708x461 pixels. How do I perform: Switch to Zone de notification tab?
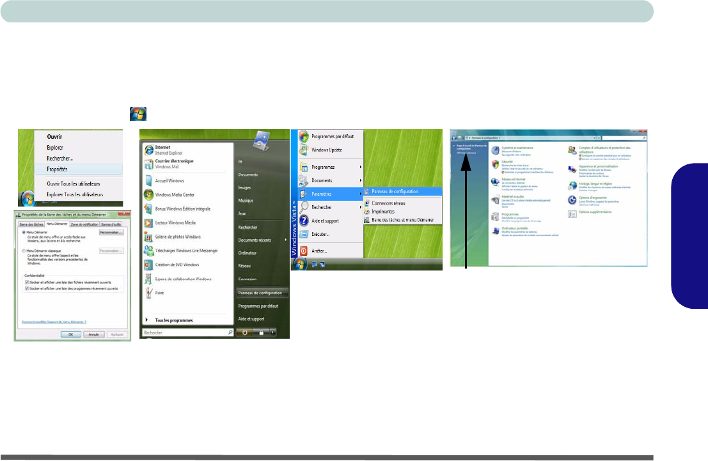84,224
